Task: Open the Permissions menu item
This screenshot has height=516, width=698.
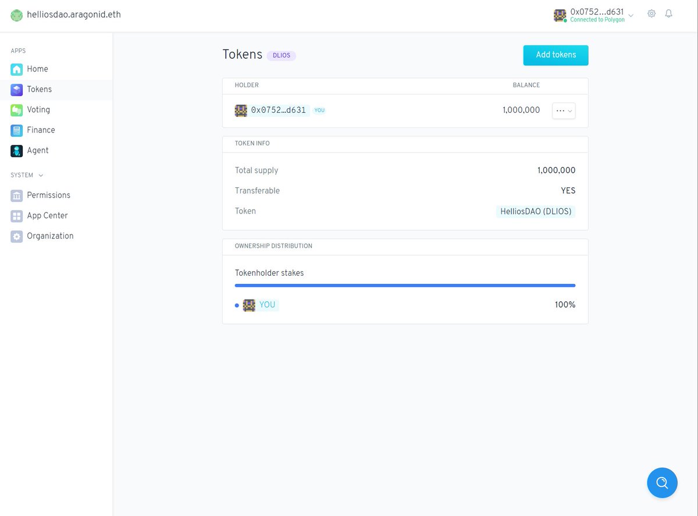Action: pos(48,195)
